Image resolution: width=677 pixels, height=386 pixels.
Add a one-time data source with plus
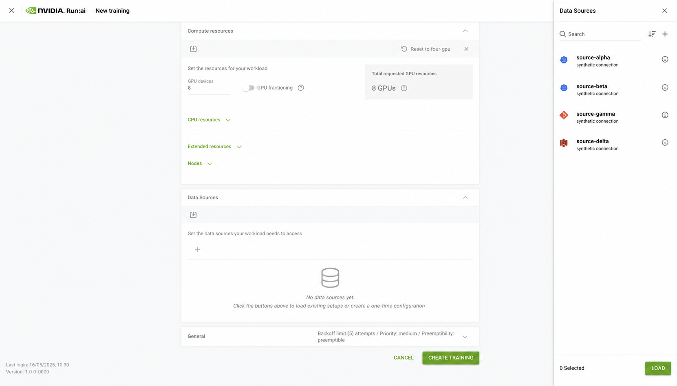pyautogui.click(x=198, y=249)
